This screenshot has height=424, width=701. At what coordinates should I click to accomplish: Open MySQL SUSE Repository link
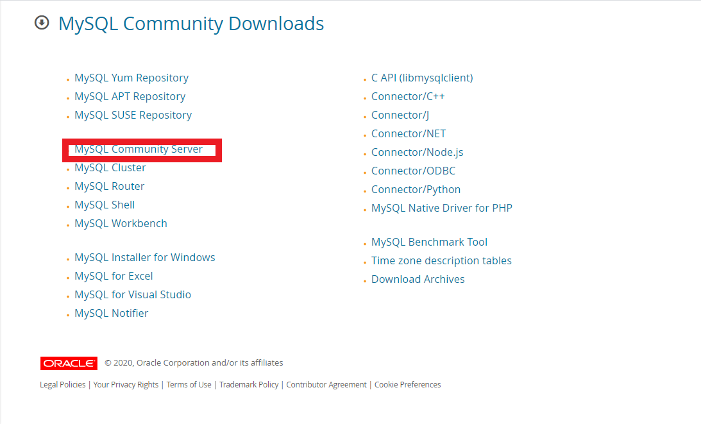[x=133, y=115]
